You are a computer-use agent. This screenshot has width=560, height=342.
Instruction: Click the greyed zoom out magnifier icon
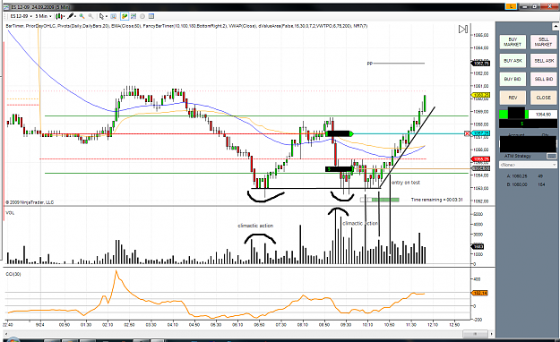[x=90, y=16]
